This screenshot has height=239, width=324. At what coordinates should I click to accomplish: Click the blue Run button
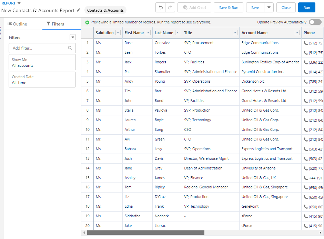tap(307, 8)
